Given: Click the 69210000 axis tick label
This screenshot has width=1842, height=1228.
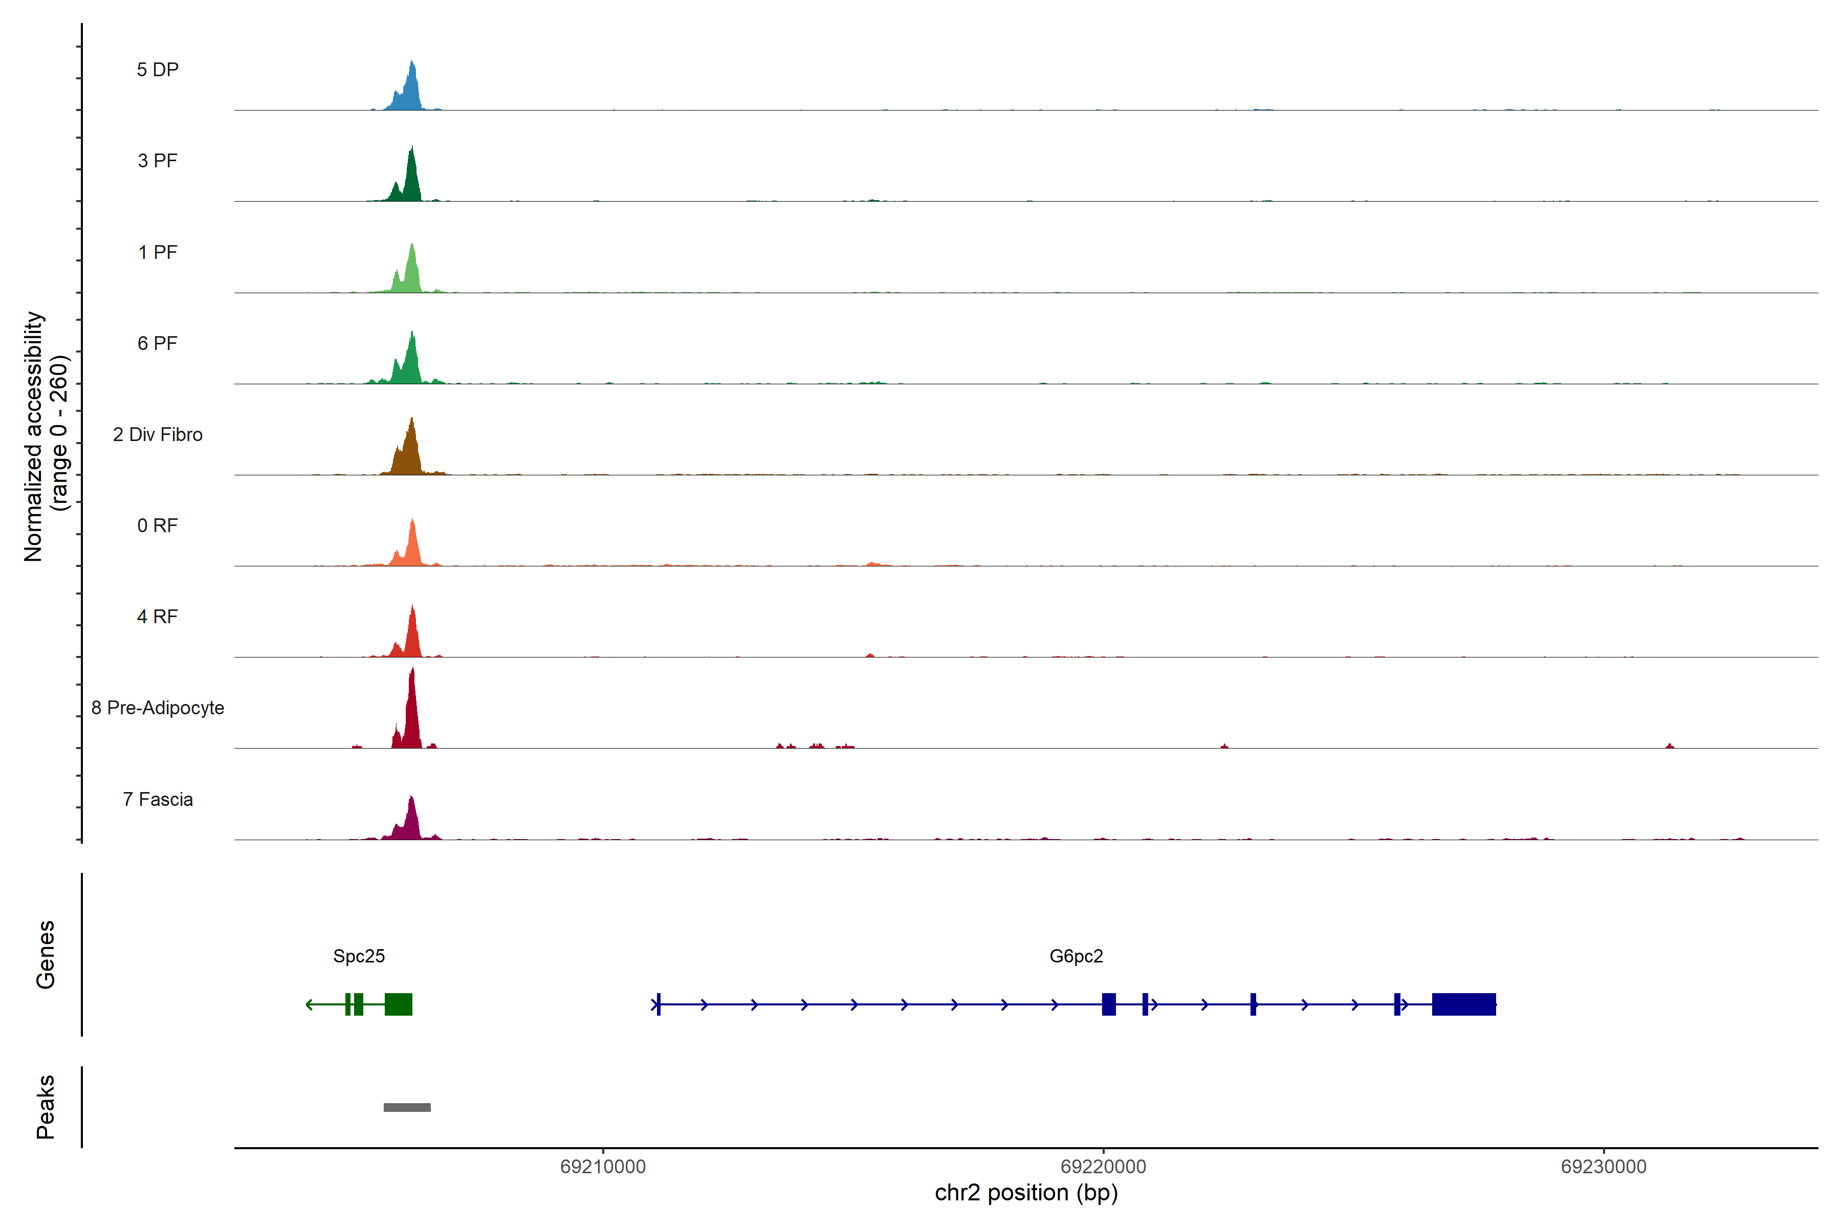Looking at the screenshot, I should [603, 1166].
